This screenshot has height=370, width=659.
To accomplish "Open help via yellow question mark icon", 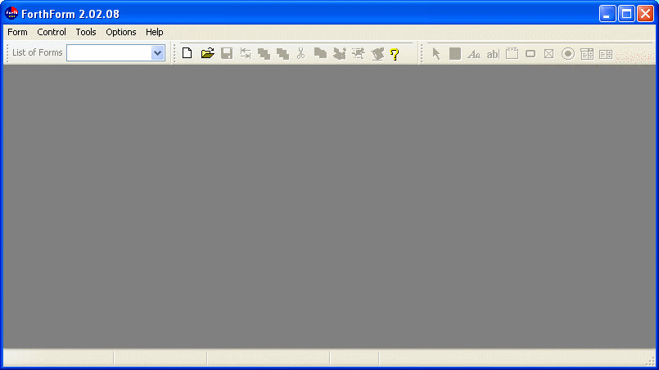I will pos(395,54).
